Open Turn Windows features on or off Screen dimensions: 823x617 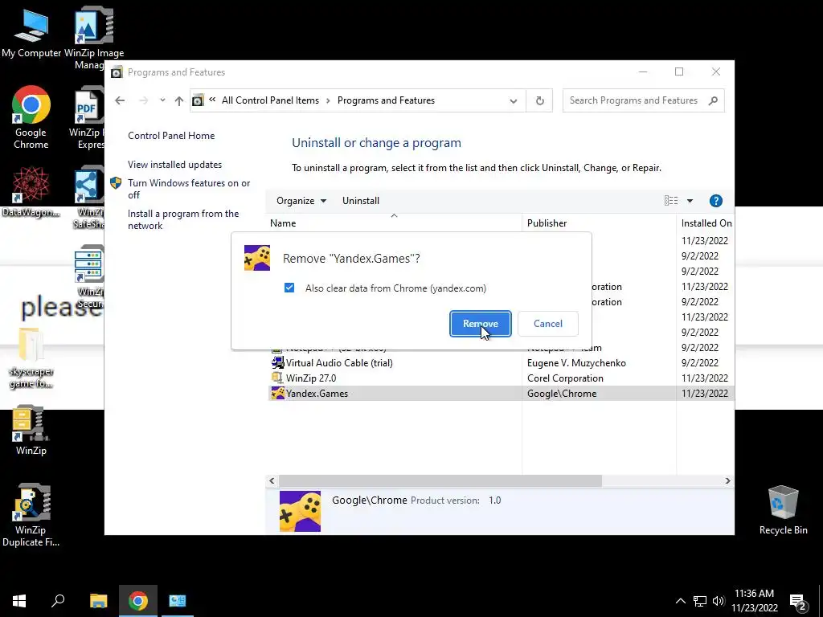(x=189, y=189)
